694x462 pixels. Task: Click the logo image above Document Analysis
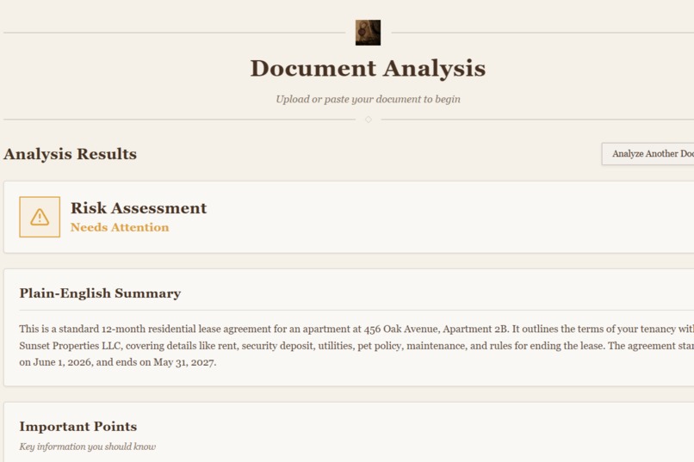(x=368, y=33)
